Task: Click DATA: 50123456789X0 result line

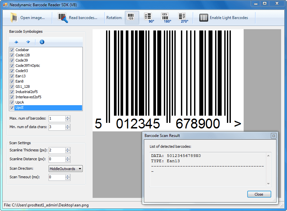Action: [x=176, y=156]
